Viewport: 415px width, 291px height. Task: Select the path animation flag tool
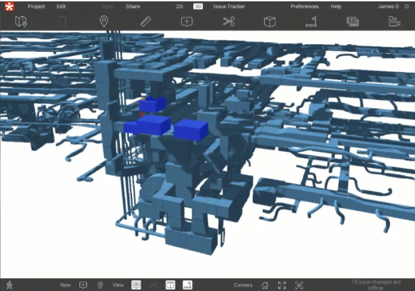click(311, 22)
